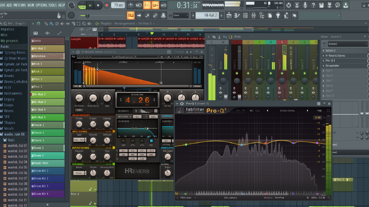Stop playback with the stop button
369x207 pixels.
coord(98,5)
